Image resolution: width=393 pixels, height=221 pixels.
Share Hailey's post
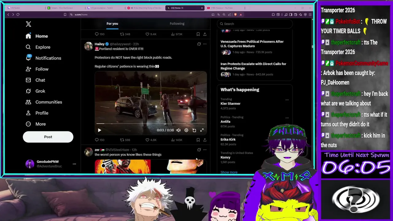(205, 140)
